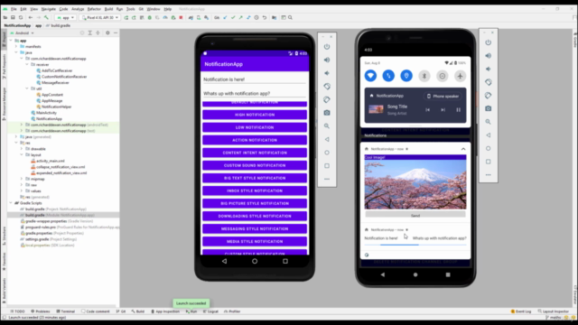Viewport: 578px width, 325px height.
Task: Click 'Notification is here!' text field on left phone
Action: click(x=255, y=79)
